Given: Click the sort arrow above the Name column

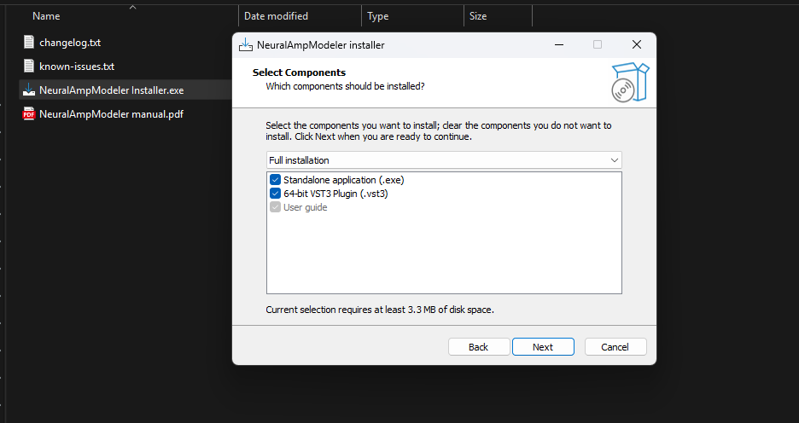Looking at the screenshot, I should (131, 7).
